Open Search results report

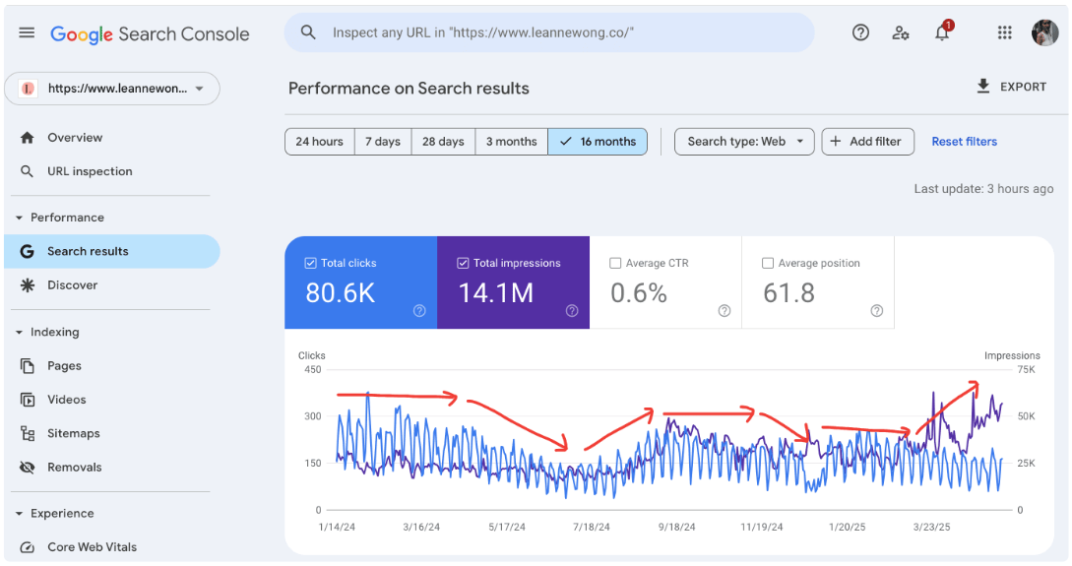point(112,252)
